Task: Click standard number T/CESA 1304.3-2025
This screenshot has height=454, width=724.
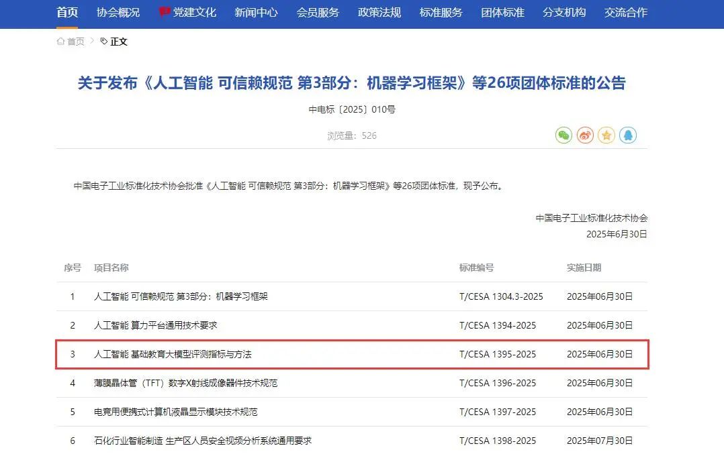Action: click(501, 296)
